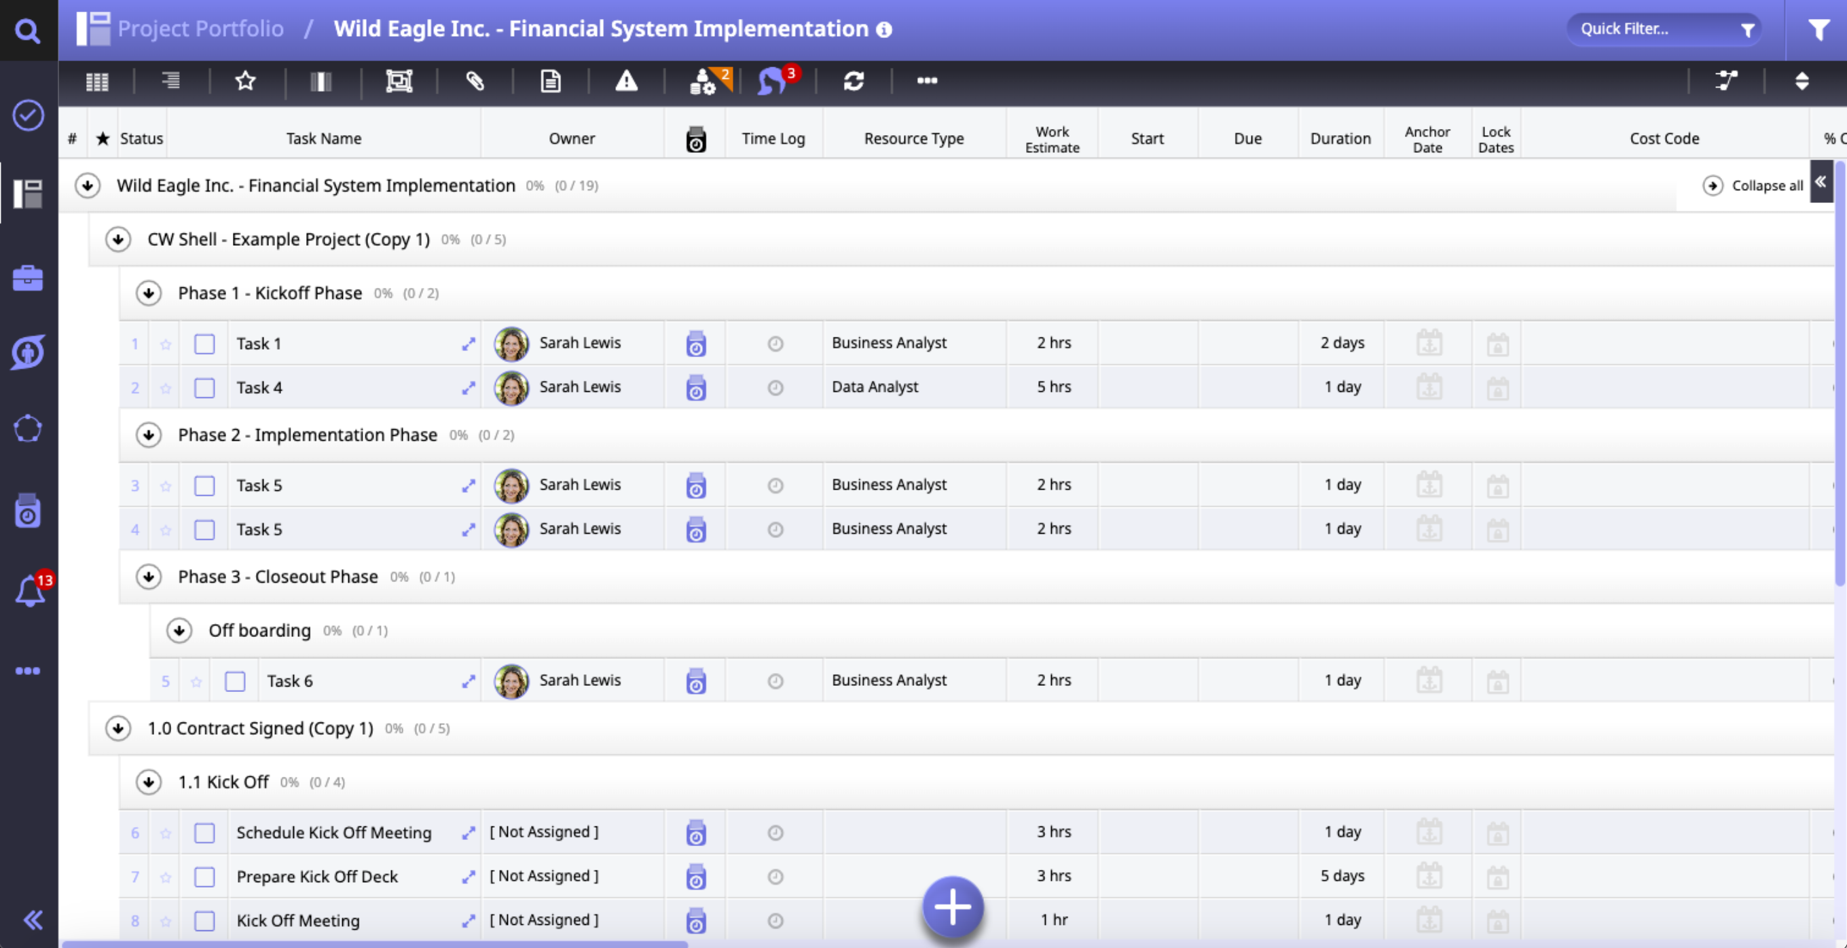Viewport: 1847px width, 948px height.
Task: Collapse the Off boarding group
Action: click(179, 630)
